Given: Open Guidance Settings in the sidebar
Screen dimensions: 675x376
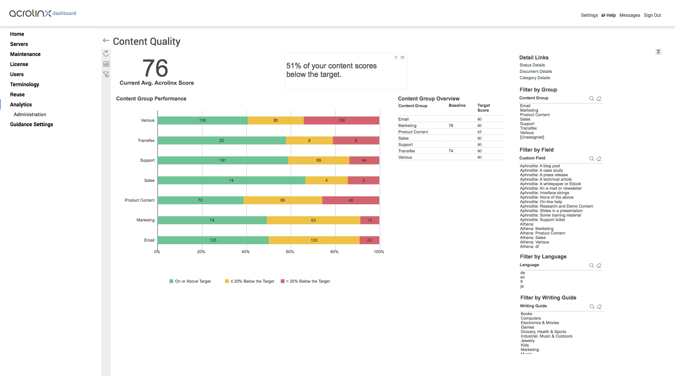Looking at the screenshot, I should [x=32, y=124].
